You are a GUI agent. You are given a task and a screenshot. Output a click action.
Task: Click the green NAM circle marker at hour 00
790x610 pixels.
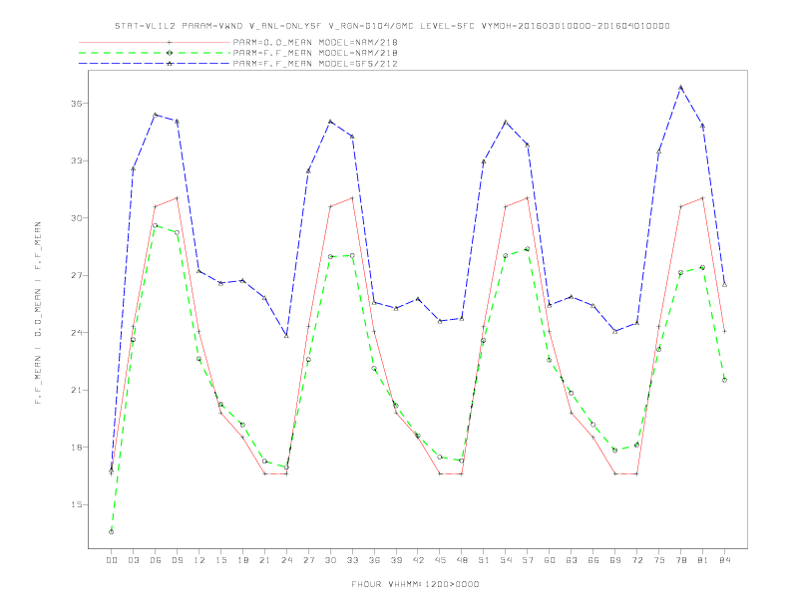112,532
